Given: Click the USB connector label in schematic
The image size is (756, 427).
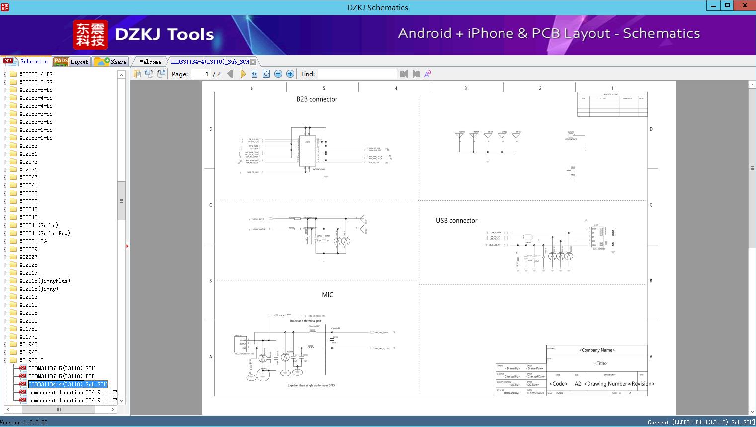Looking at the screenshot, I should (x=456, y=221).
